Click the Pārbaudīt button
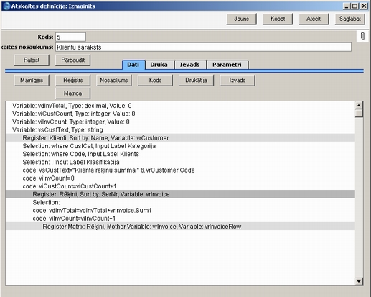Viewport: 371px width, 297px height. [72, 60]
